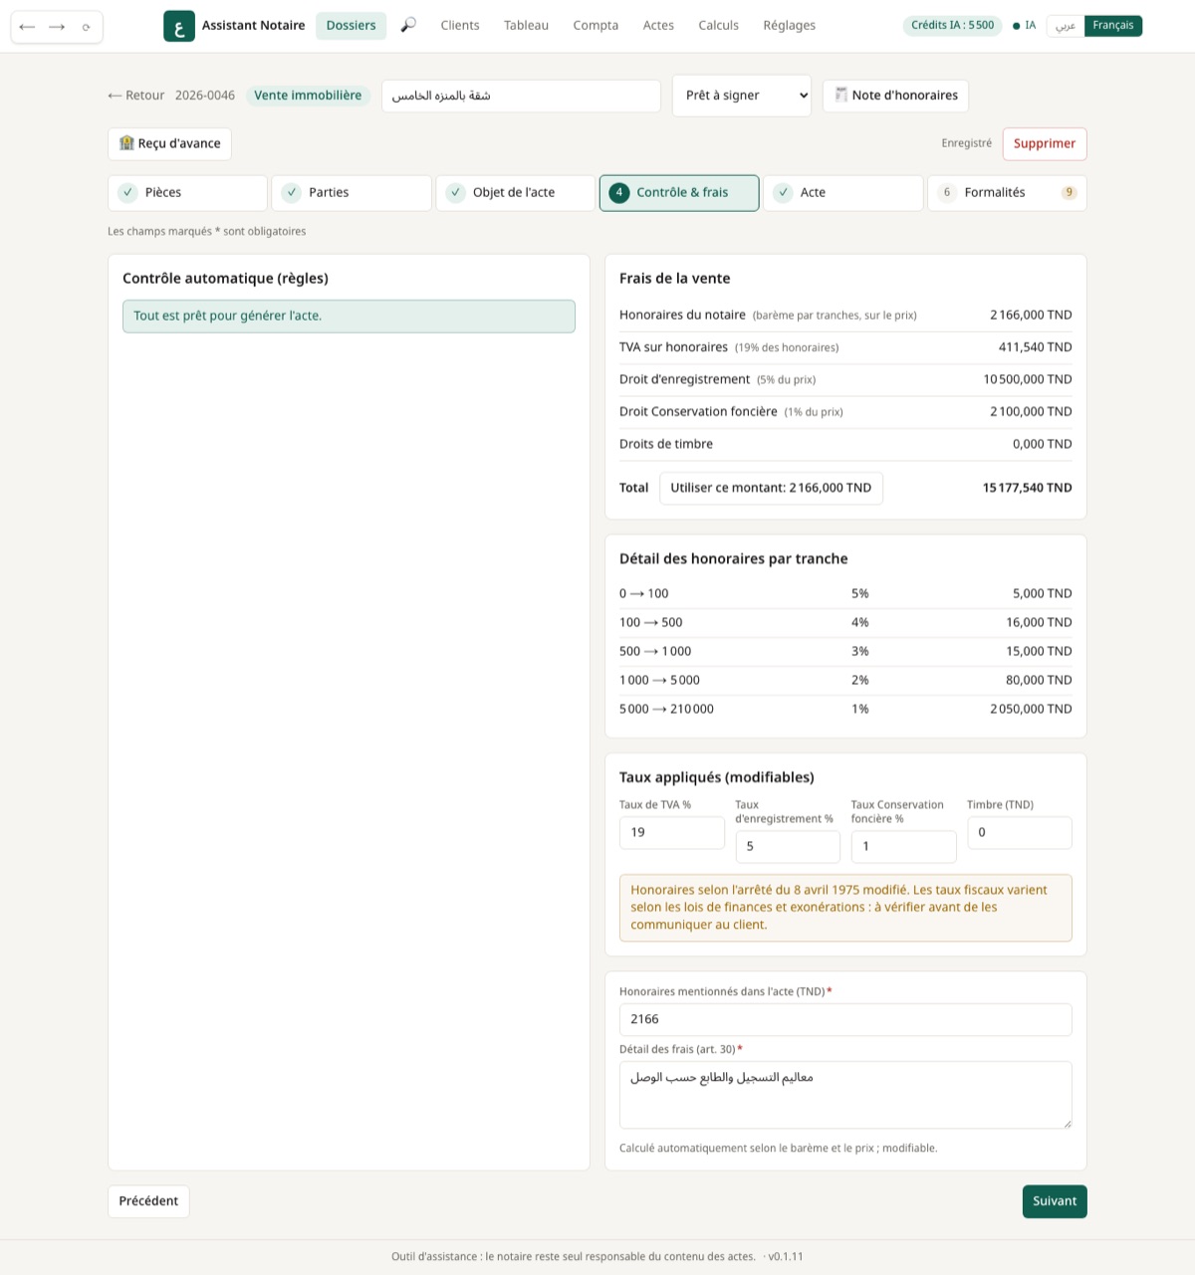Edit Honoraires mentionnés dans l'acte field
Viewport: 1195px width, 1275px height.
pyautogui.click(x=845, y=1020)
